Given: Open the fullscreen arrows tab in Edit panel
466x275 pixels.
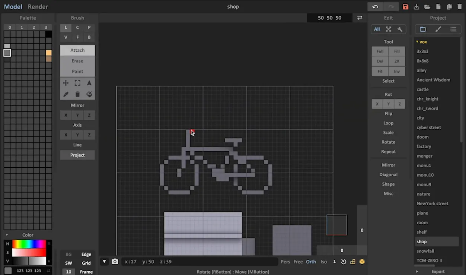Looking at the screenshot, I should point(388,29).
